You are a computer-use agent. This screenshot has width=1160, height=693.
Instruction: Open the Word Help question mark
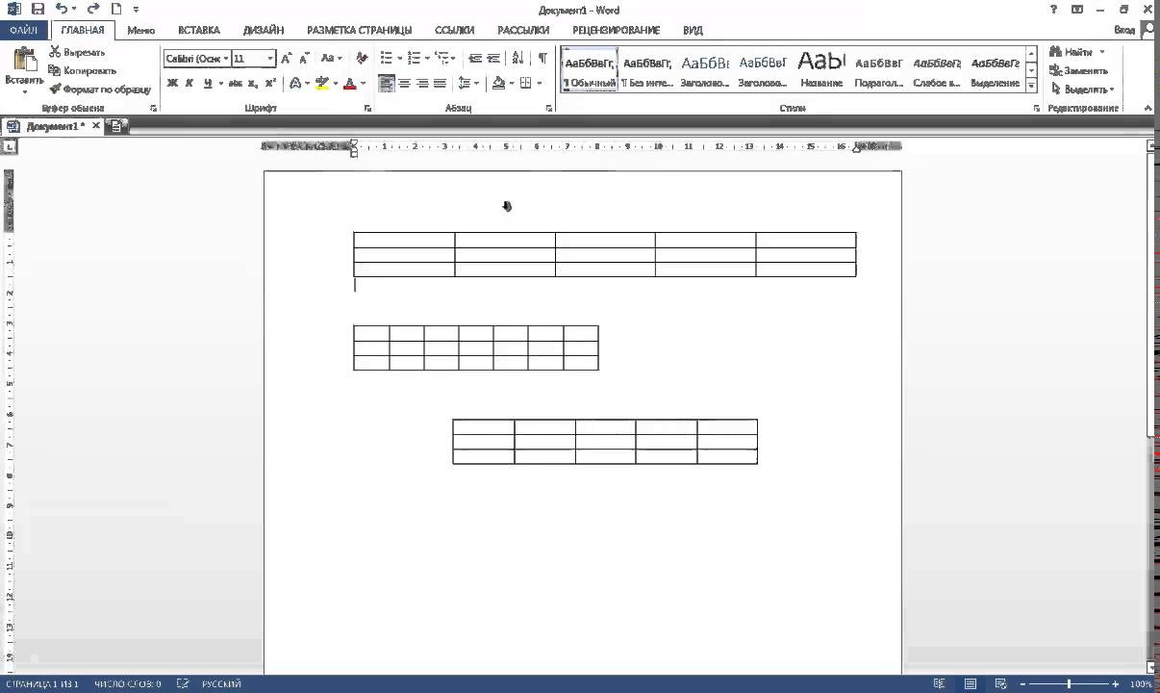[x=1055, y=10]
